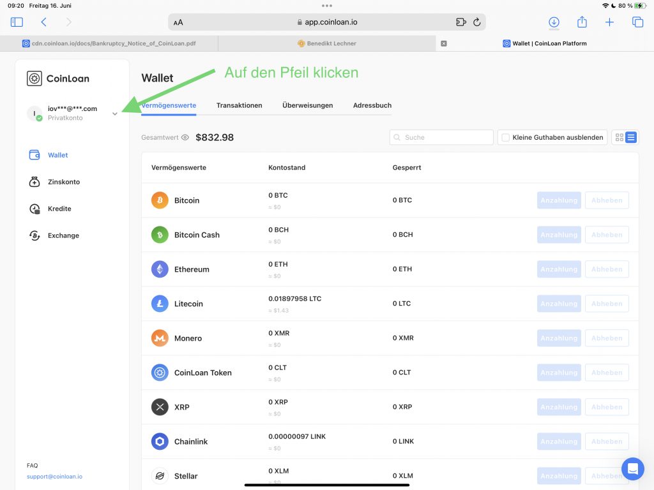The width and height of the screenshot is (654, 490).
Task: Toggle the Safari sidebar panel
Action: pos(17,22)
